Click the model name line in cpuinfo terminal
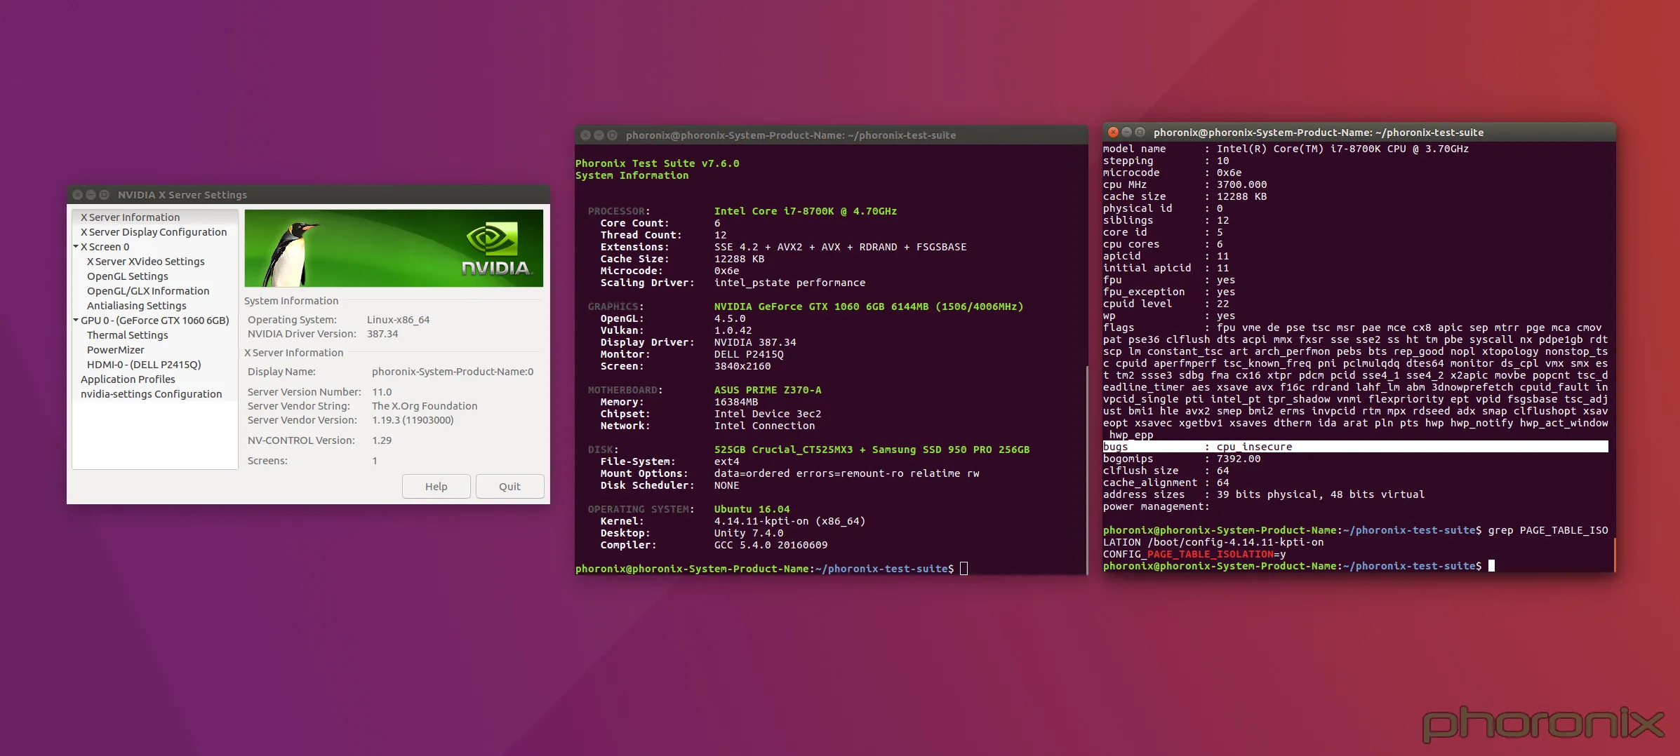 point(1286,149)
